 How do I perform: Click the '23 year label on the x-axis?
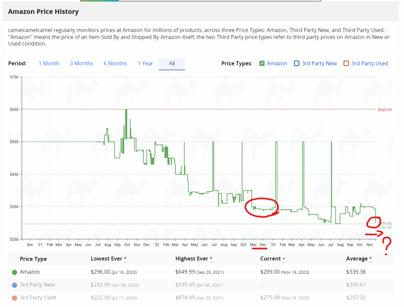coord(273,245)
